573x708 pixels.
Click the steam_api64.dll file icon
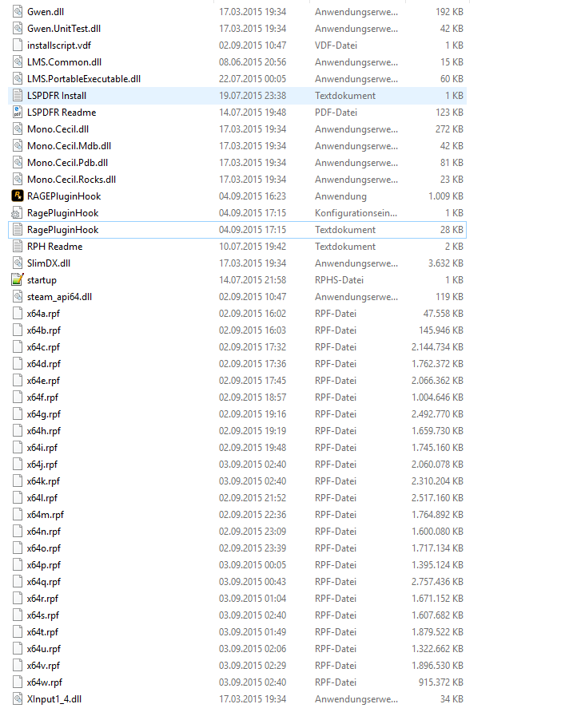(18, 297)
